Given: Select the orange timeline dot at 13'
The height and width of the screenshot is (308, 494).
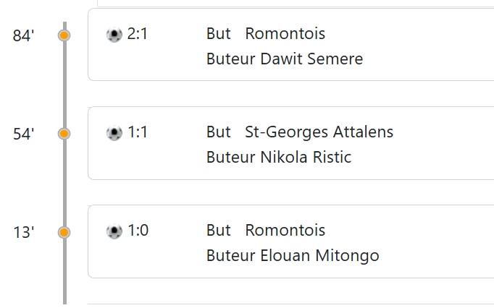Looking at the screenshot, I should tap(64, 233).
